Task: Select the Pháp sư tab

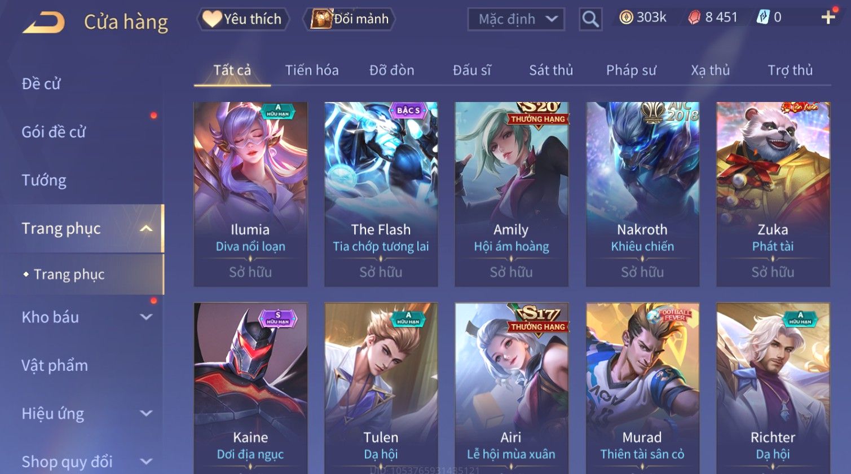Action: point(631,70)
